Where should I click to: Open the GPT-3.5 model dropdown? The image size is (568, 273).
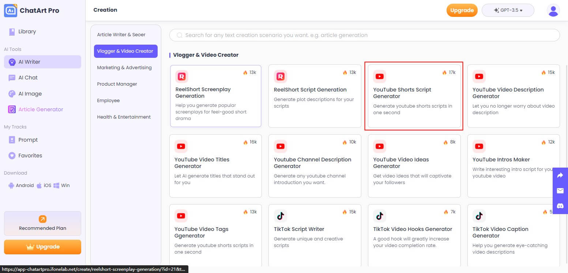[508, 10]
